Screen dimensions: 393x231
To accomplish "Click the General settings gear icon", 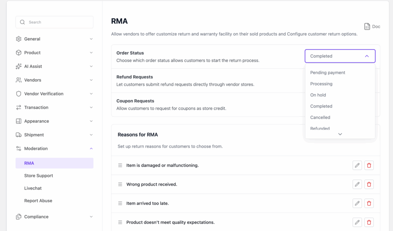I will [18, 39].
